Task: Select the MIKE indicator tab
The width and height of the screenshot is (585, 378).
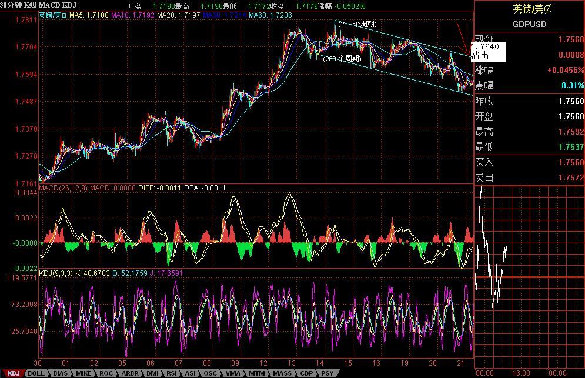Action: pos(83,373)
